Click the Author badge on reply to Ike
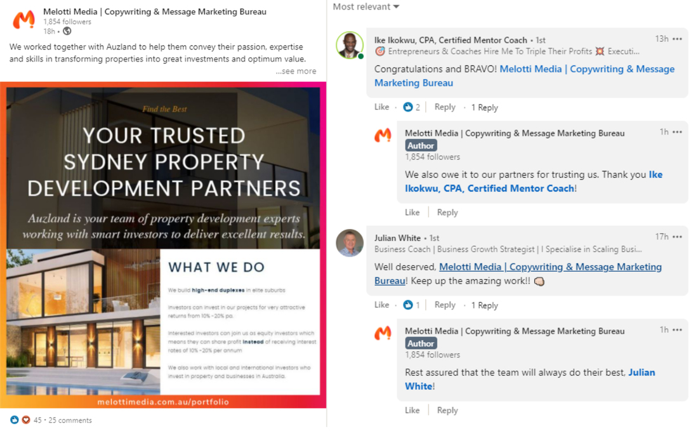The image size is (698, 431). pos(421,145)
